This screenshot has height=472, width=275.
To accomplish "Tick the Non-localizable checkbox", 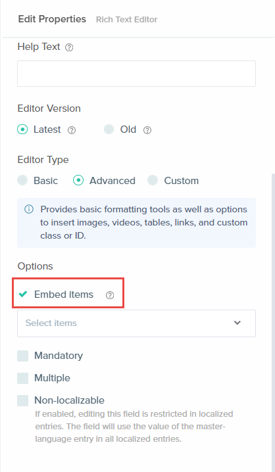I will click(22, 400).
